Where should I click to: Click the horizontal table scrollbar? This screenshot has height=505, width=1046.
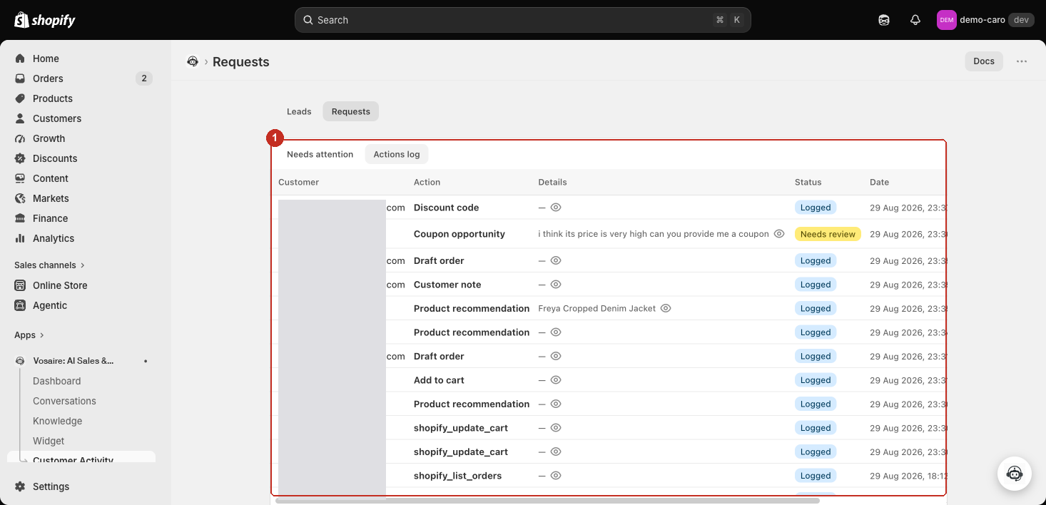click(x=547, y=501)
